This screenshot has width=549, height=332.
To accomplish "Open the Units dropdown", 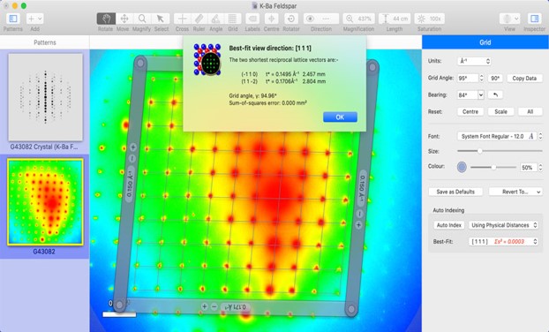I will (x=474, y=61).
